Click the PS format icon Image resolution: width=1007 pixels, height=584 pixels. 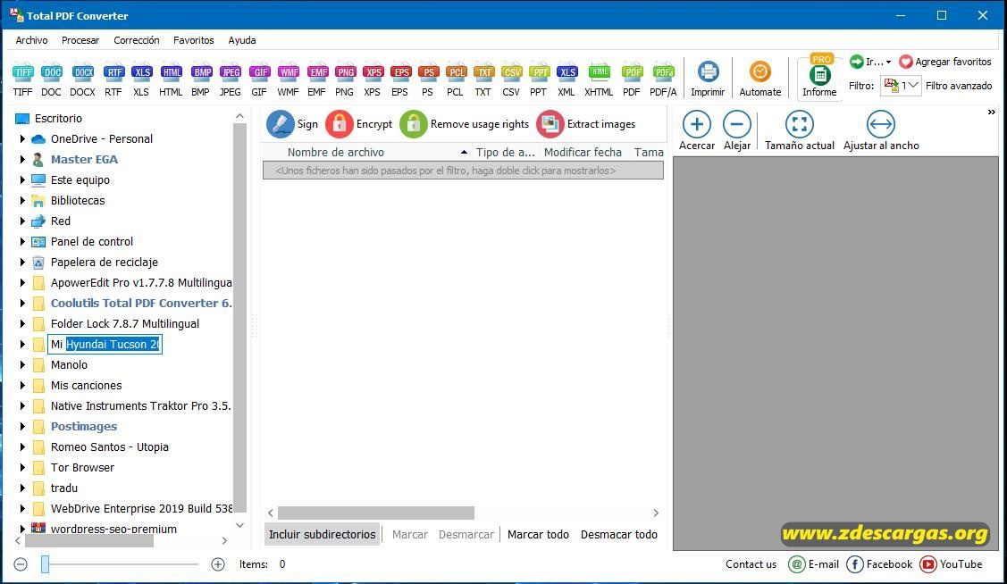click(x=428, y=79)
